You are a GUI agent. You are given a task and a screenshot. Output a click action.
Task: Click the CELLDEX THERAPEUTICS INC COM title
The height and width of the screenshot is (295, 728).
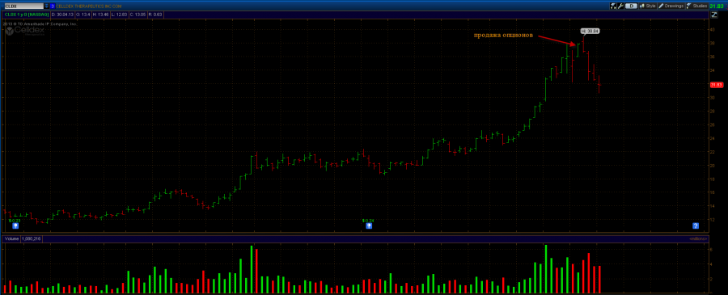click(x=89, y=6)
